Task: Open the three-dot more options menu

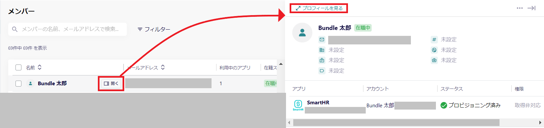Action: (x=520, y=8)
